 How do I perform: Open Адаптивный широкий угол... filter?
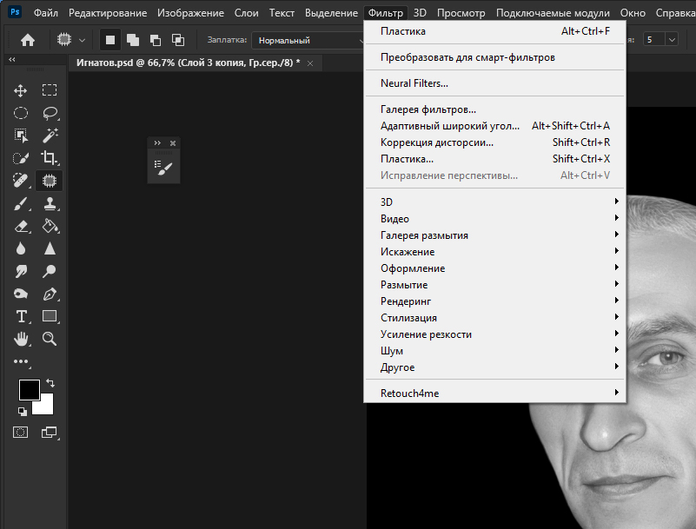pyautogui.click(x=494, y=126)
